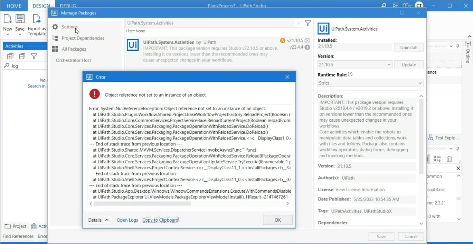Select All Packages in package sidebar
This screenshot has height=244, width=473.
pos(74,49)
